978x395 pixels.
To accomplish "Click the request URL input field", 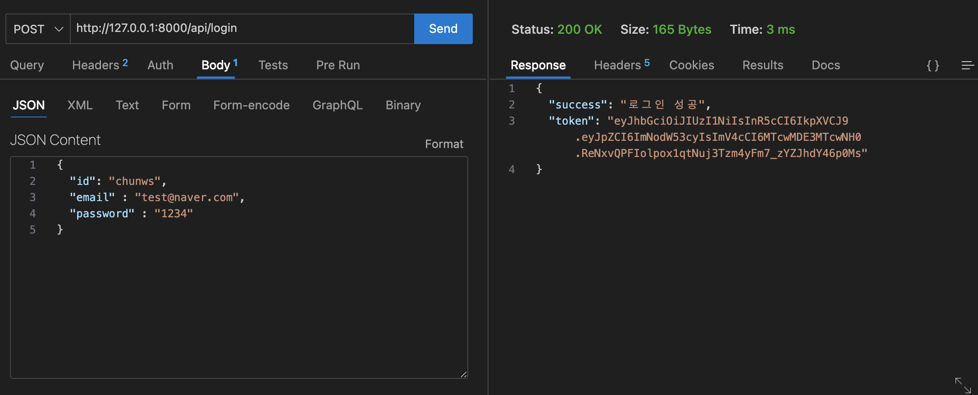I will tap(242, 29).
